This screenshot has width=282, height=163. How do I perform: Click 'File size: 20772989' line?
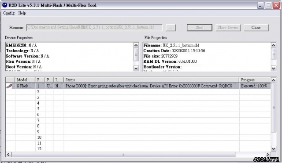[x=160, y=56]
